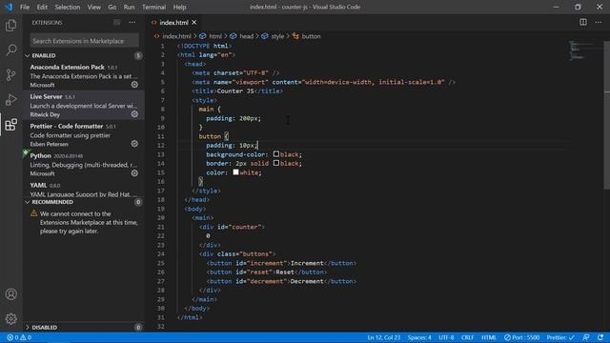
Task: Open the Help menu
Action: point(179,7)
